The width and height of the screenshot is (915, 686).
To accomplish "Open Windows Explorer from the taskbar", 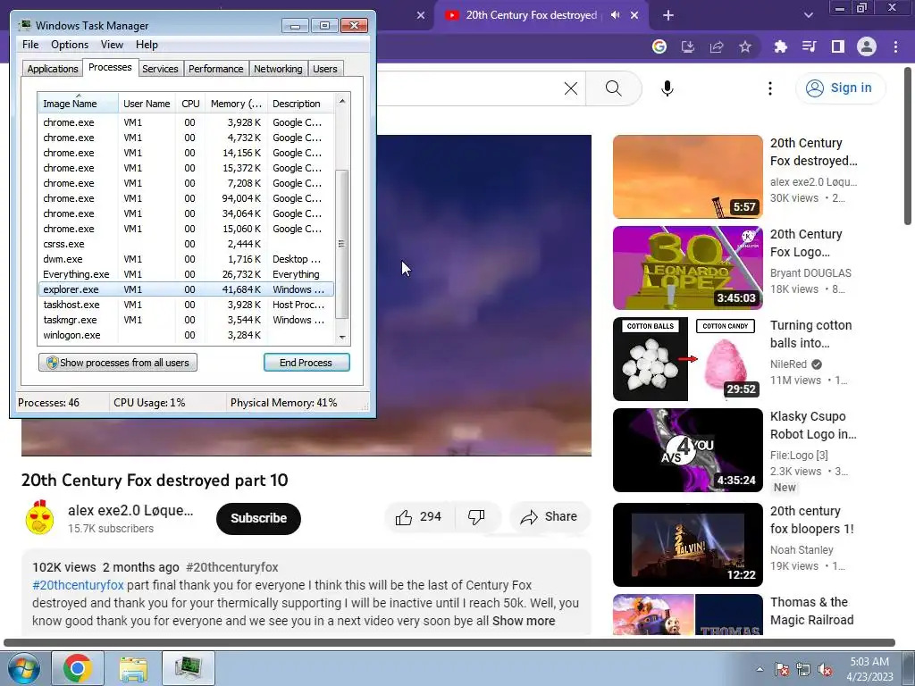I will [x=133, y=668].
